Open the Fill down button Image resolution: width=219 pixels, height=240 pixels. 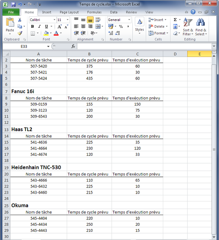175,27
